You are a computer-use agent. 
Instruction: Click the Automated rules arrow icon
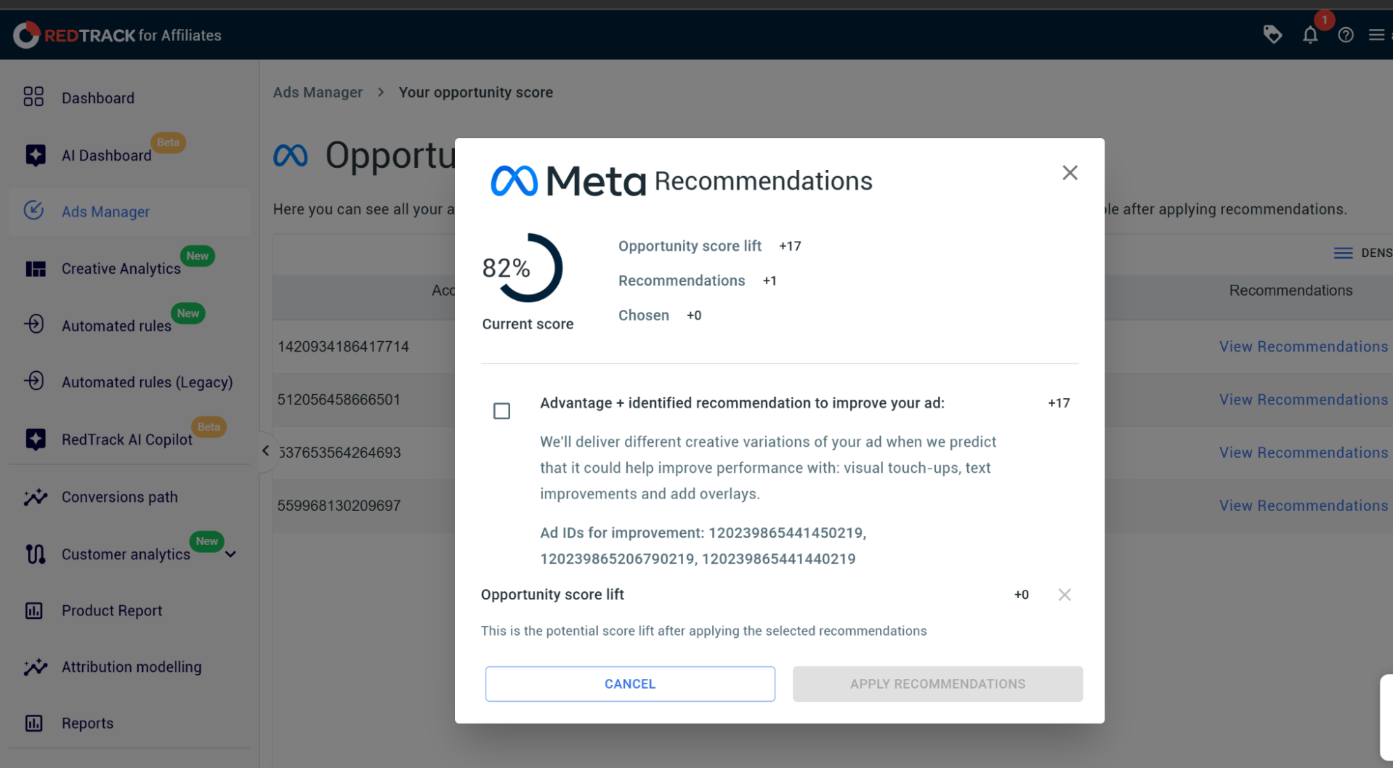tap(34, 324)
